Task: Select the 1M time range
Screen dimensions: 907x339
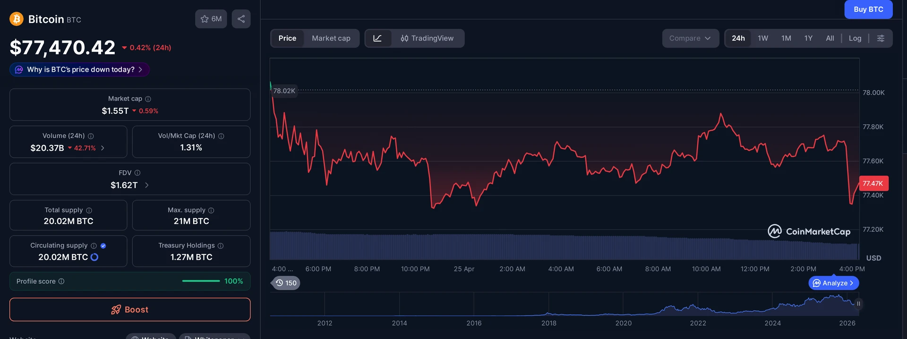Action: click(x=786, y=38)
